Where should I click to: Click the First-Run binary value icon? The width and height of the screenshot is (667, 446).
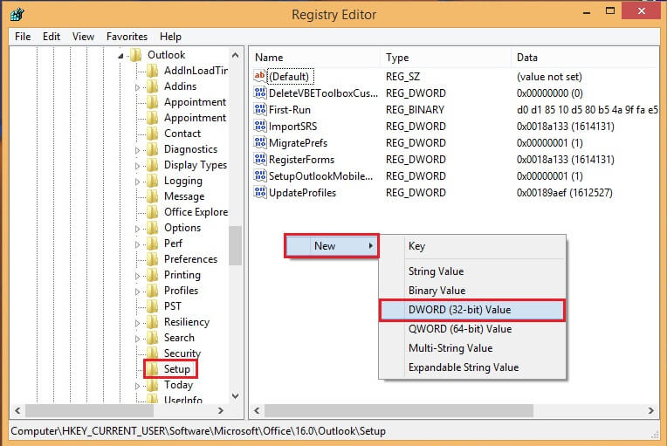coord(260,110)
